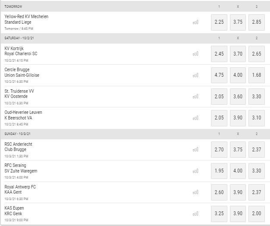Open stats icon for Oud-Heverlee Leuven match
The height and width of the screenshot is (226, 270).
tap(196, 118)
